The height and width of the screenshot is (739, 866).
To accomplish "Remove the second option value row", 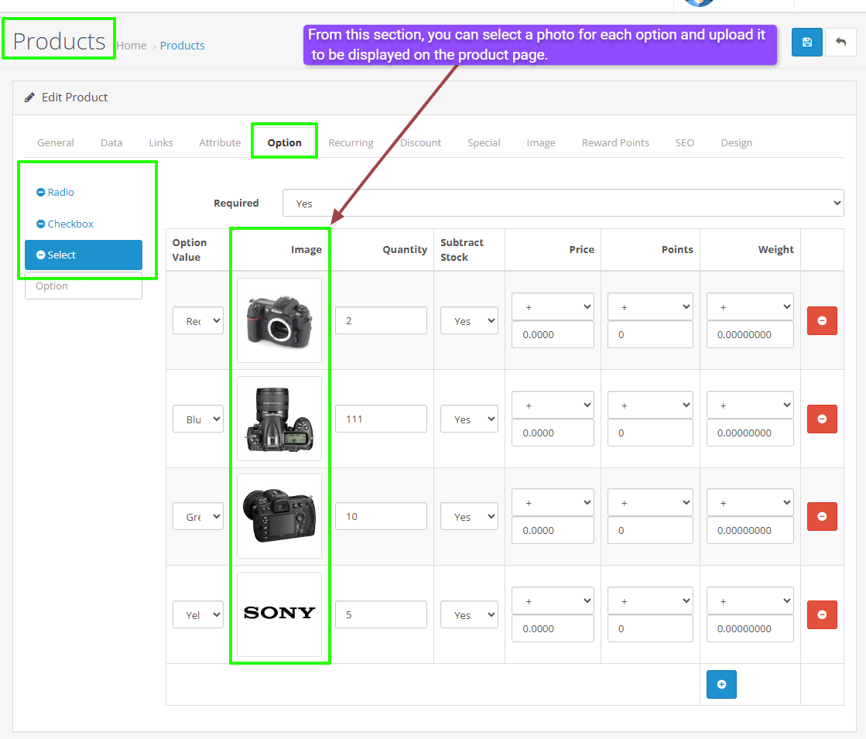I will pos(822,419).
